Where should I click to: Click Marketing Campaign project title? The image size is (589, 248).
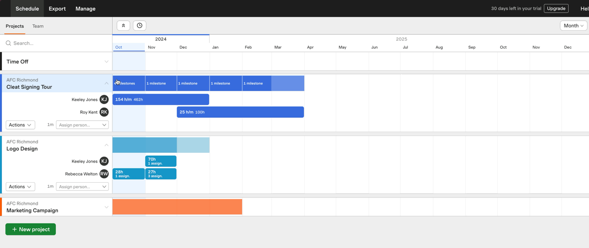tap(32, 211)
